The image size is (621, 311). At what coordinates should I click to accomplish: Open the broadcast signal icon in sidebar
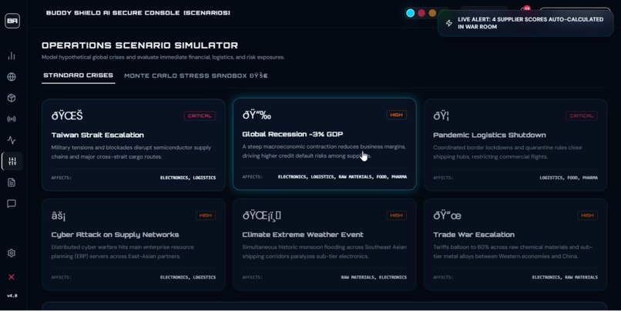[12, 119]
